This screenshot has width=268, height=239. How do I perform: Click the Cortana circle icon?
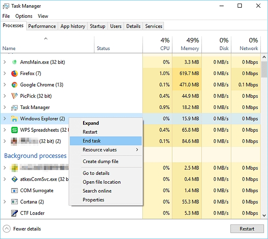[14, 202]
